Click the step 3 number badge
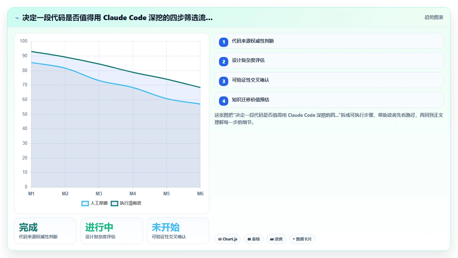Image resolution: width=458 pixels, height=258 pixels. pyautogui.click(x=224, y=81)
